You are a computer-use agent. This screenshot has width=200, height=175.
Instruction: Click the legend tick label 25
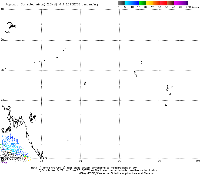coord(153,7)
